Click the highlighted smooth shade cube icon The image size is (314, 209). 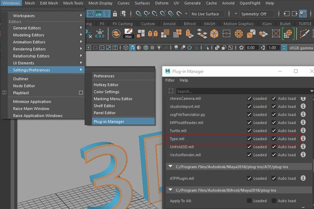pyautogui.click(x=132, y=48)
